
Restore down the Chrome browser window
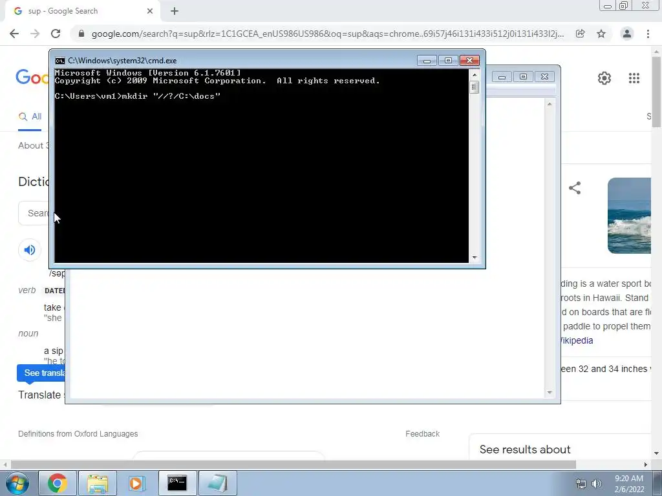click(623, 6)
